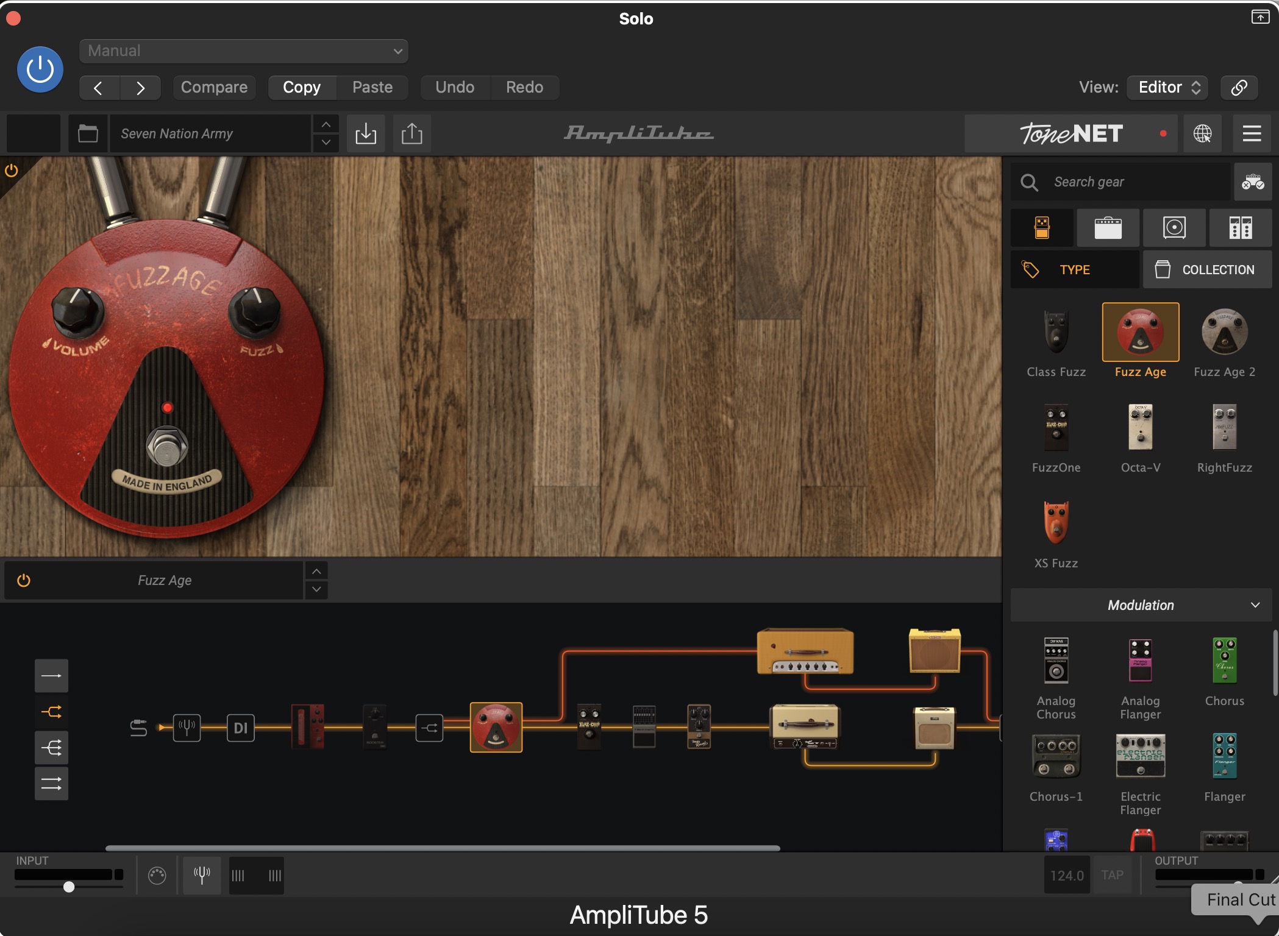Select the three-way split signal routing
Viewport: 1279px width, 936px height.
pyautogui.click(x=51, y=748)
